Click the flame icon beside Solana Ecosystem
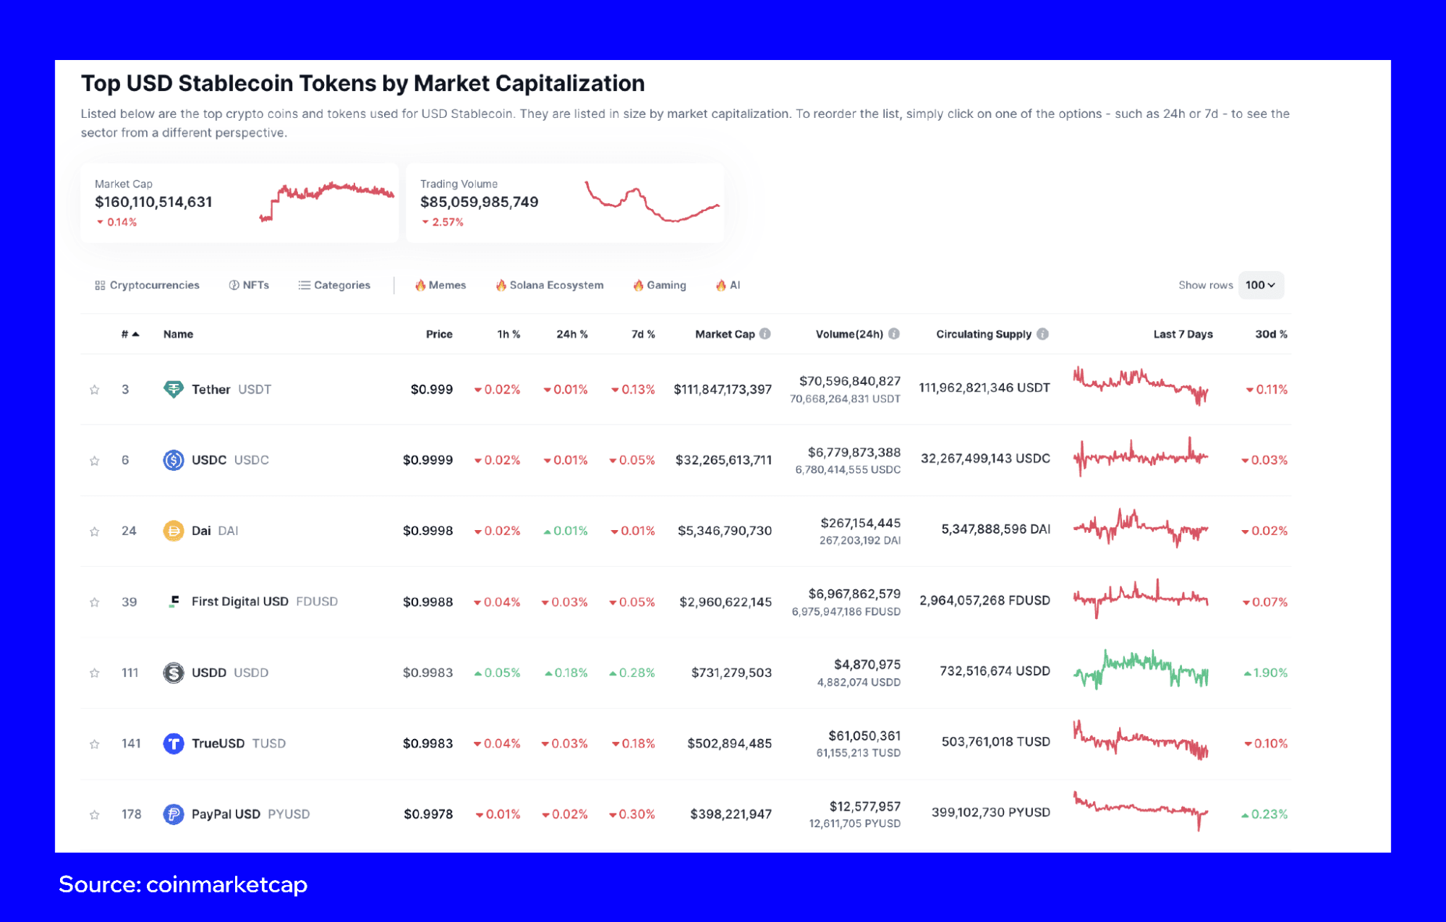1446x922 pixels. click(501, 285)
